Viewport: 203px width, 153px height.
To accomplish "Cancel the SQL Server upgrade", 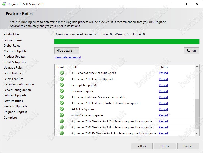I will [188, 146].
